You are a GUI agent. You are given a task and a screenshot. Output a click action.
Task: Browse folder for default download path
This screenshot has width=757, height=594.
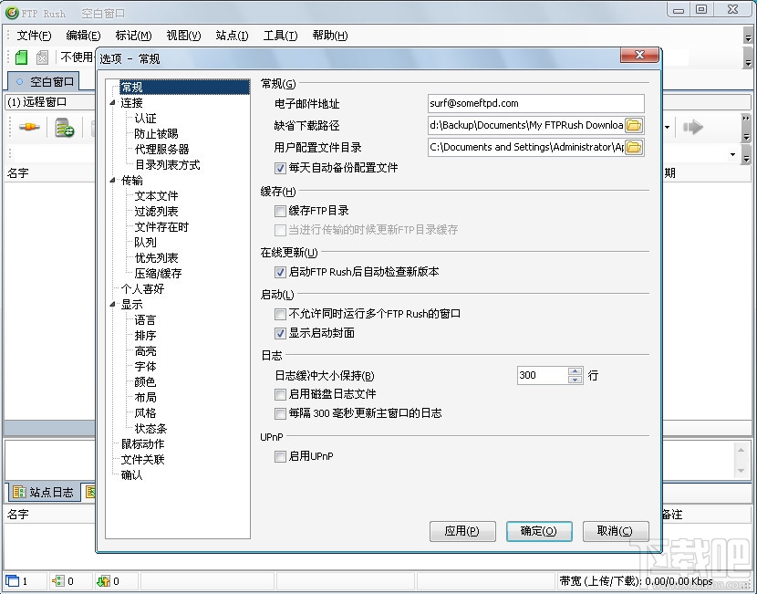tap(634, 126)
